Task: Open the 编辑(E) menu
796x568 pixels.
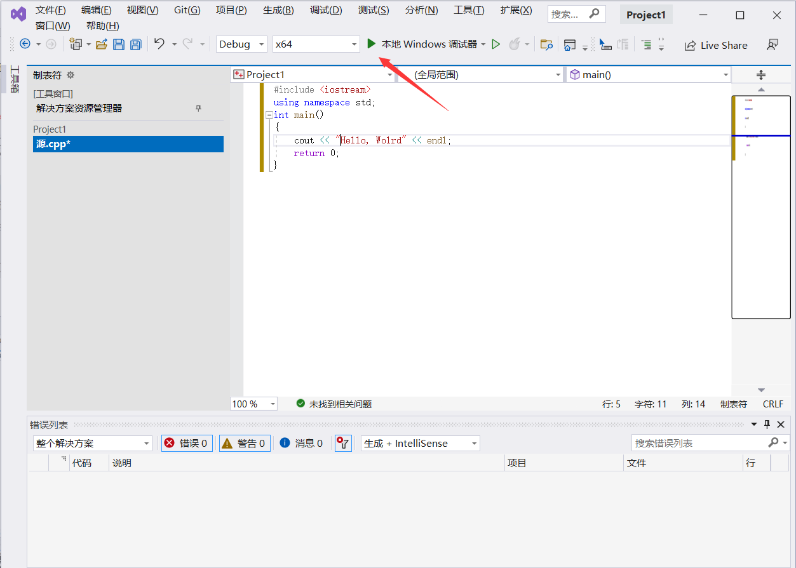Action: point(97,10)
